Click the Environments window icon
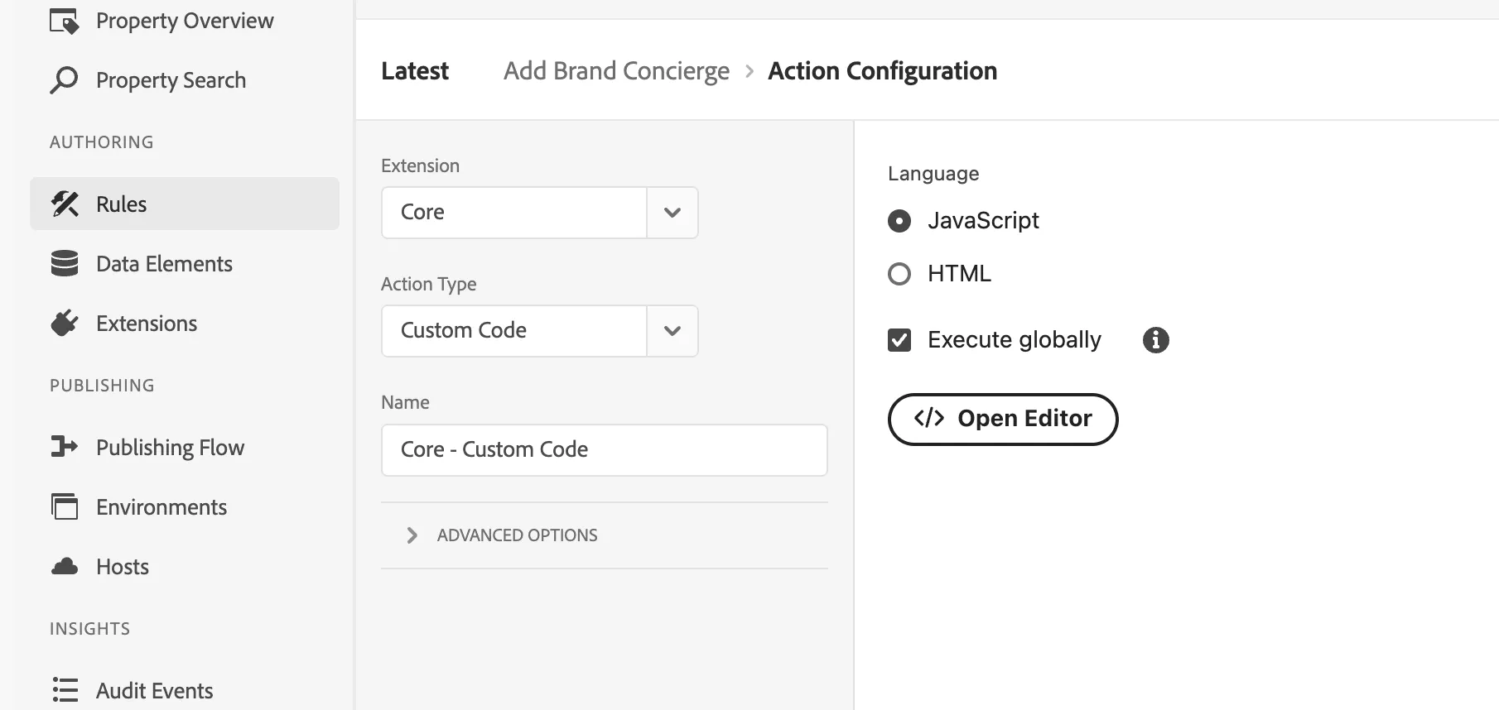Image resolution: width=1499 pixels, height=710 pixels. tap(65, 506)
